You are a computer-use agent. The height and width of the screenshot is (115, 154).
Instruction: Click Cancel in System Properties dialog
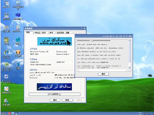pos(67,100)
